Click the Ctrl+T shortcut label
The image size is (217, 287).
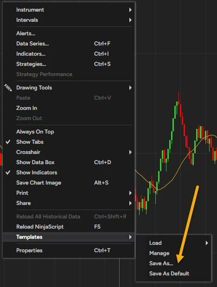(x=102, y=250)
